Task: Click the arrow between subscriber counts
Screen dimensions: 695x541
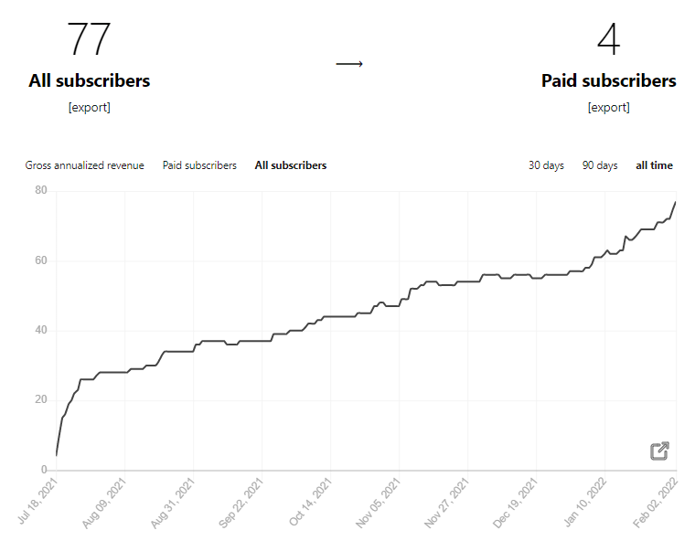Action: [349, 63]
